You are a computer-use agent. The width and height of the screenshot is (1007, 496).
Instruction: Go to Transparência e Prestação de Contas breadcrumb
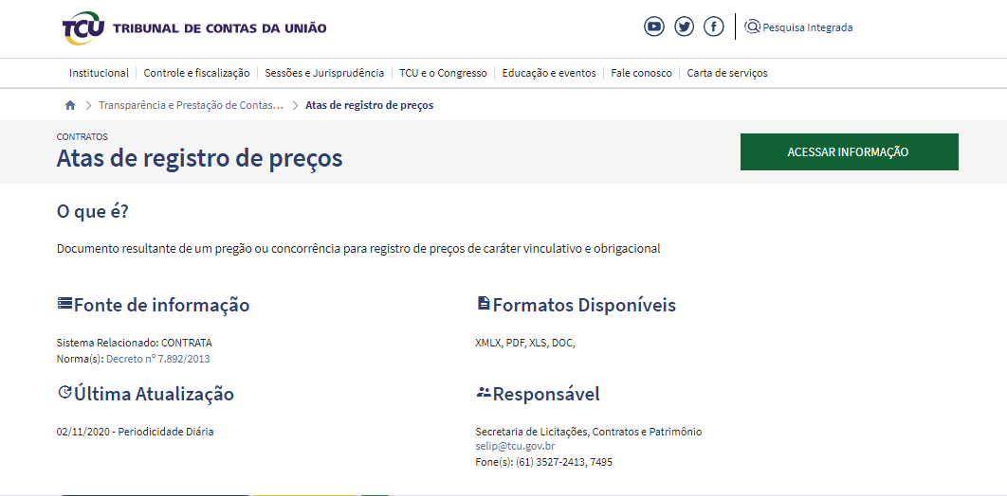[x=191, y=105]
